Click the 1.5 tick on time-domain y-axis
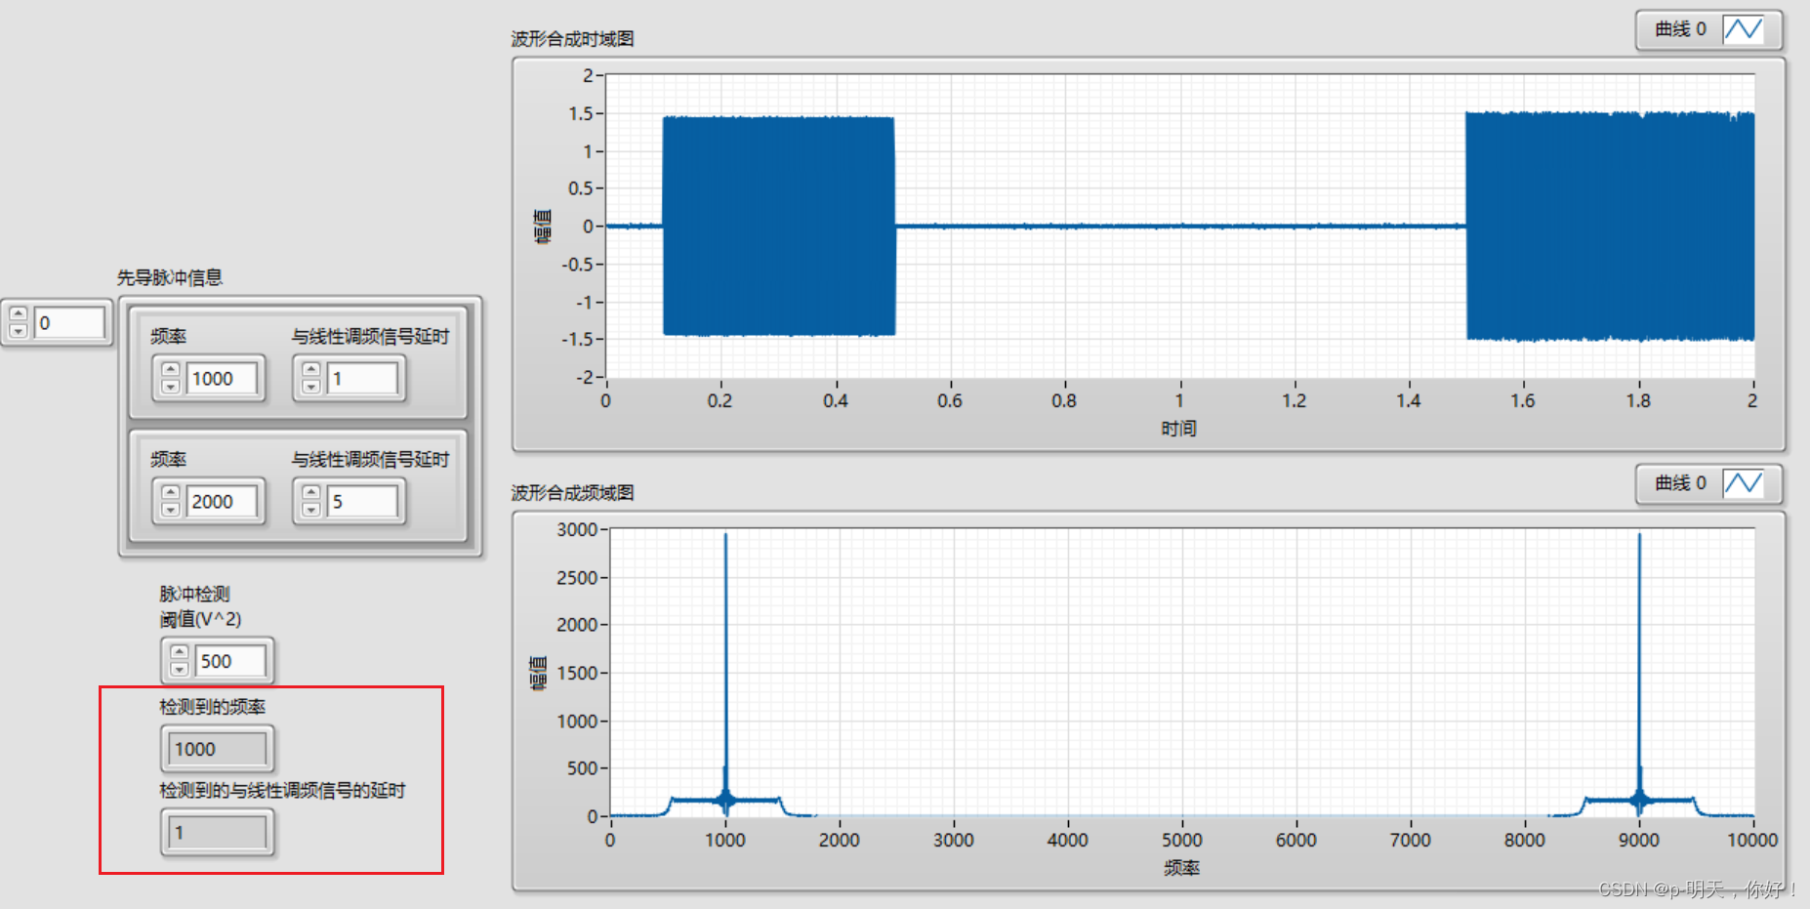Screen dimensions: 1810x909 pyautogui.click(x=581, y=114)
